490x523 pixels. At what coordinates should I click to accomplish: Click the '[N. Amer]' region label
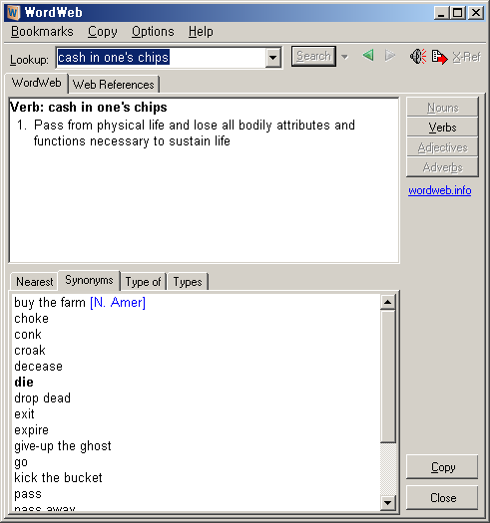pos(118,303)
